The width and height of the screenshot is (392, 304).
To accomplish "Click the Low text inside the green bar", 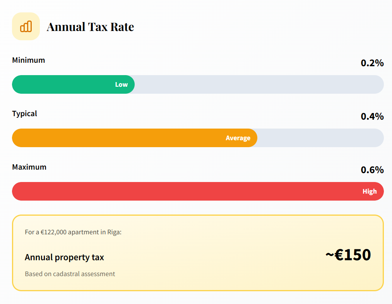I will click(x=121, y=84).
